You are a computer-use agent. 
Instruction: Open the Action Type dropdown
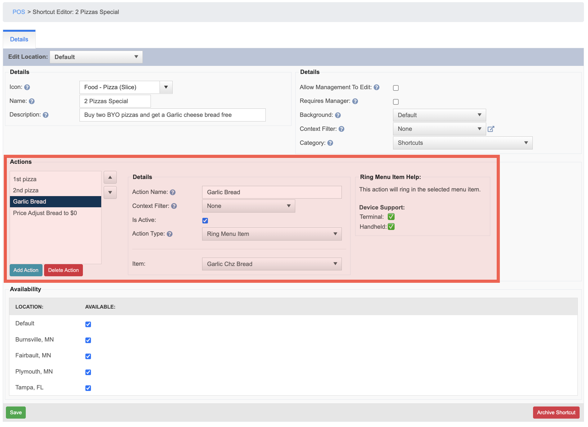pyautogui.click(x=272, y=234)
